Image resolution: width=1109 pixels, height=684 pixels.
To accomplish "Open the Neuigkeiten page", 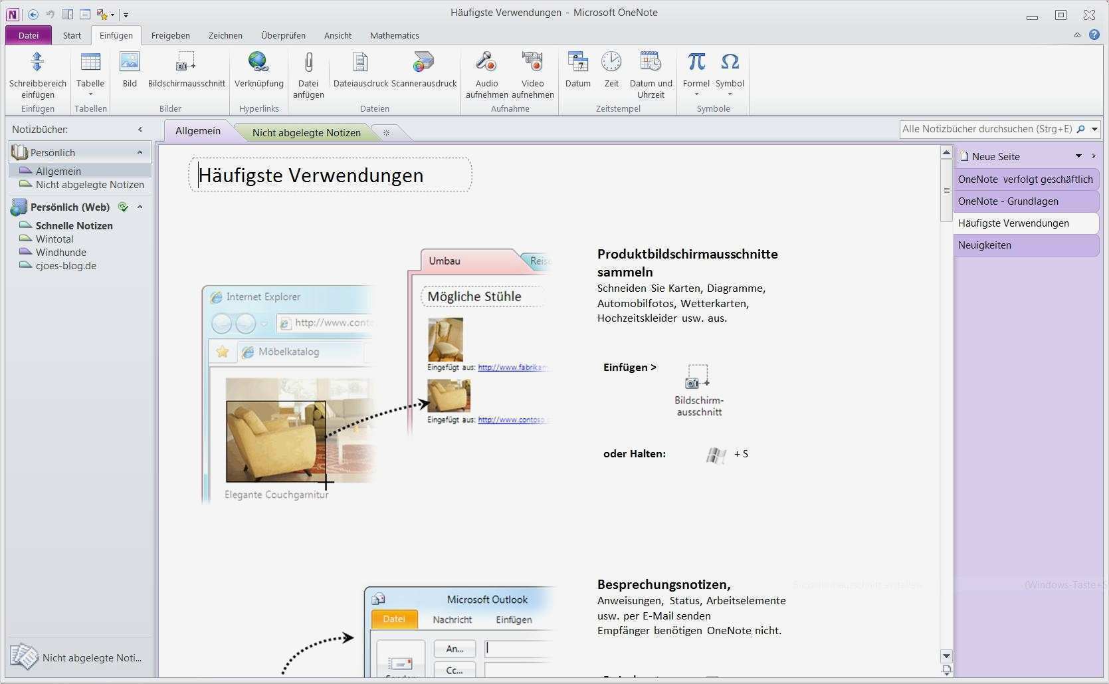I will [1025, 245].
